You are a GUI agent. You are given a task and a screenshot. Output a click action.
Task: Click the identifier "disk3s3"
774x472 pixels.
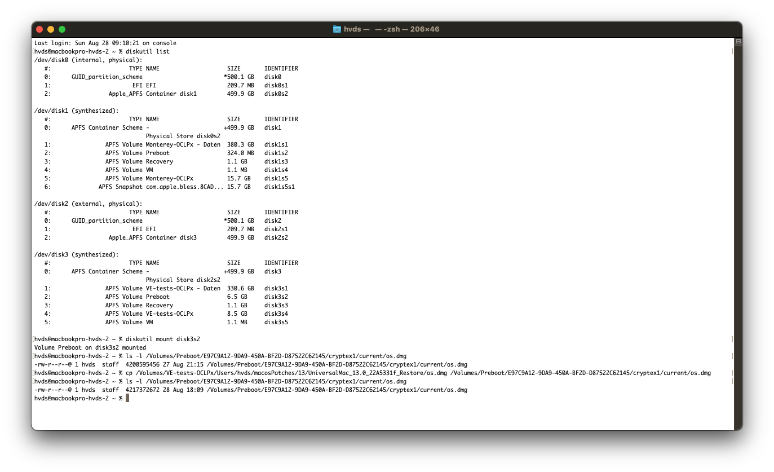[x=276, y=305]
